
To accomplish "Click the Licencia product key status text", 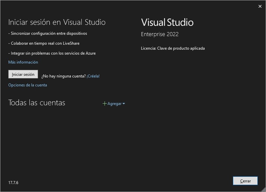I will coord(173,48).
